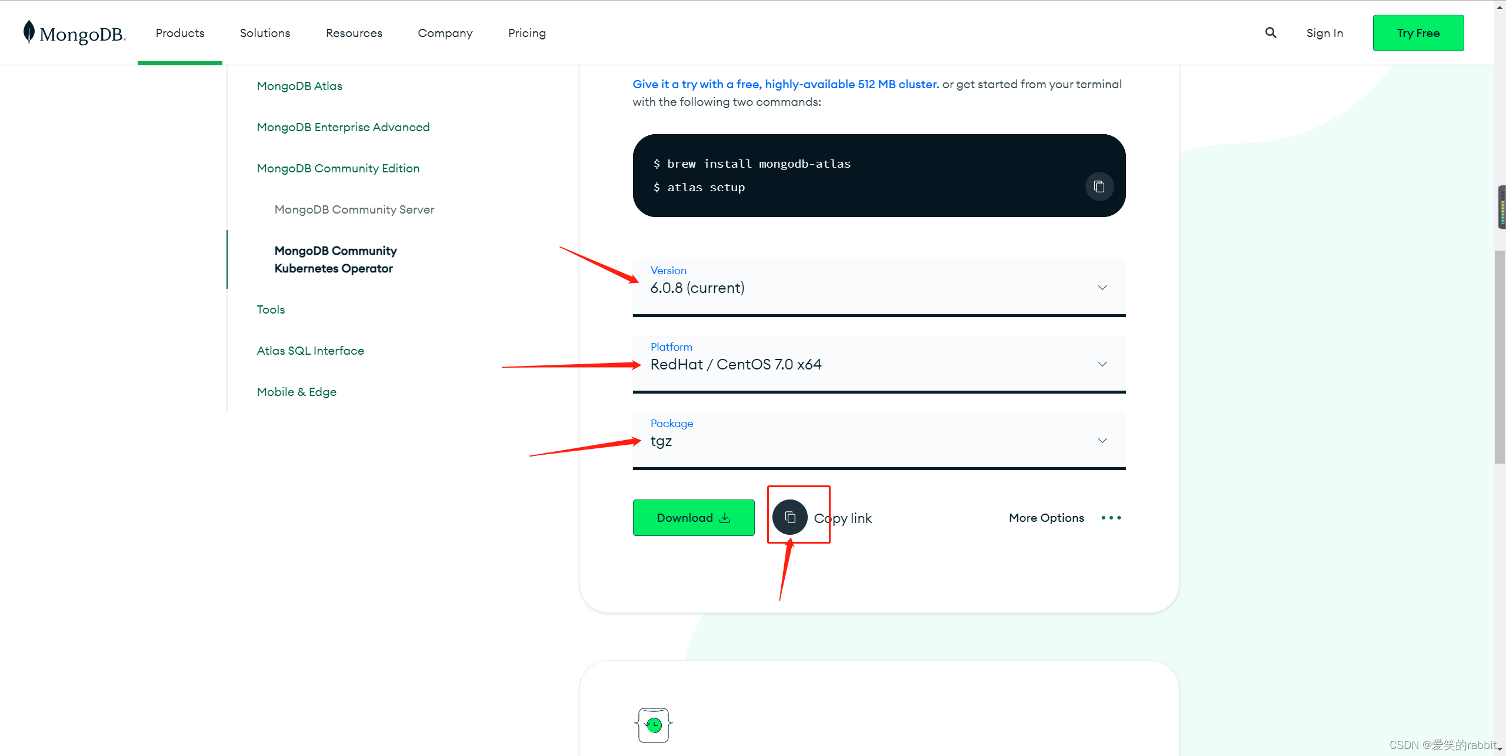Viewport: 1506px width, 756px height.
Task: Click the MongoDB leaf logo
Action: coord(29,32)
